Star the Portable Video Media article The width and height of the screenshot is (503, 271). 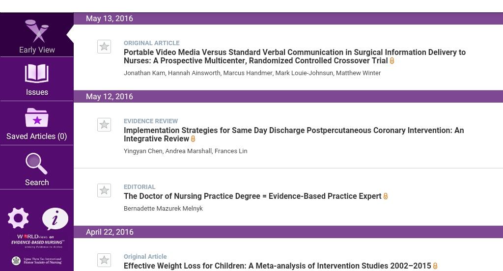pyautogui.click(x=104, y=47)
